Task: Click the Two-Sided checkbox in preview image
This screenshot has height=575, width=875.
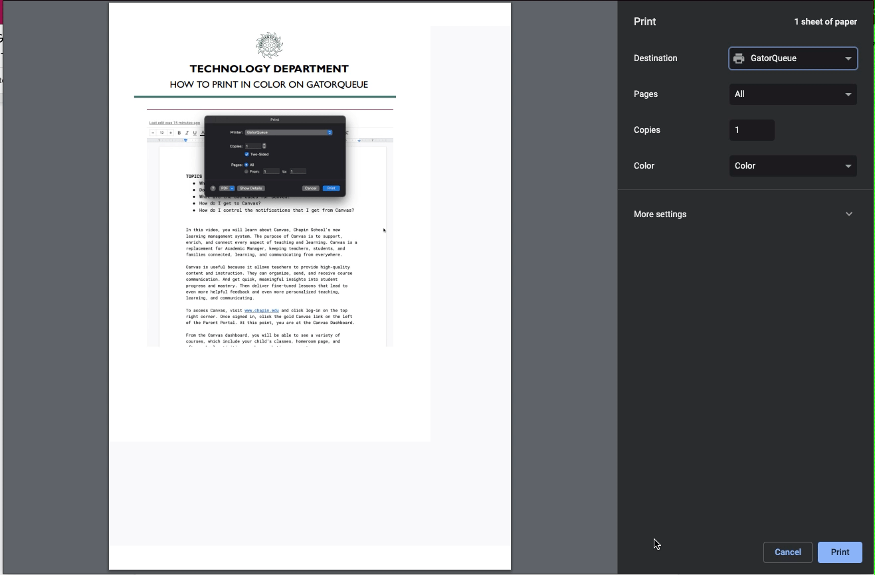Action: coord(246,154)
